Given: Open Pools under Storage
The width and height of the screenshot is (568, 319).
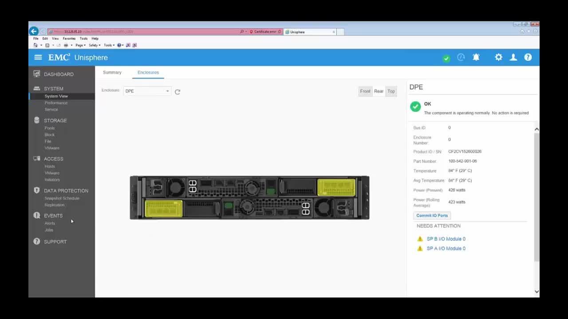Looking at the screenshot, I should point(50,128).
